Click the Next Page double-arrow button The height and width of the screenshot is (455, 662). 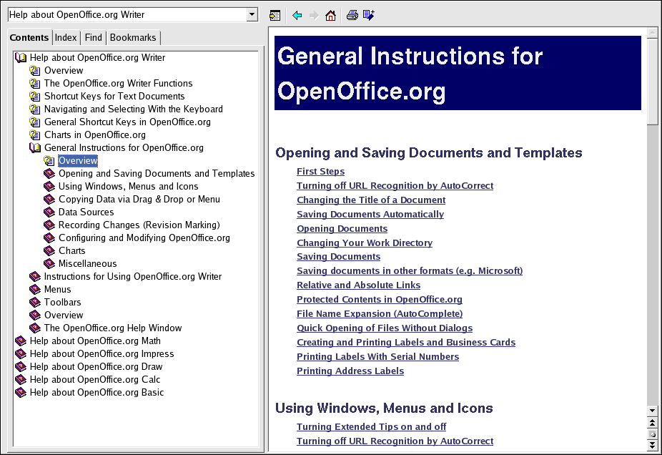click(651, 445)
